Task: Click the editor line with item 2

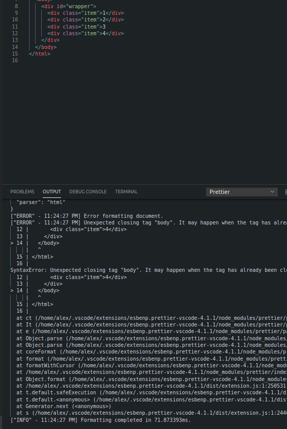Action: (x=85, y=20)
